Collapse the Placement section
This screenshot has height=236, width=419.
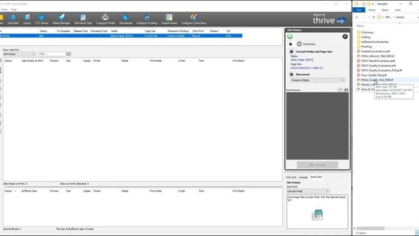(x=291, y=74)
